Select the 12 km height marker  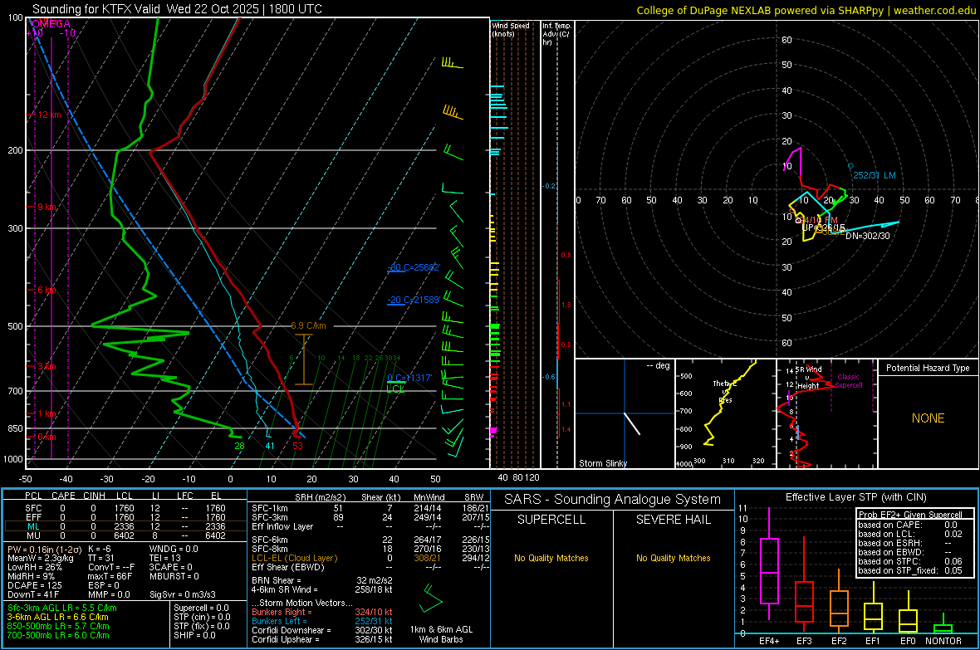(x=49, y=115)
